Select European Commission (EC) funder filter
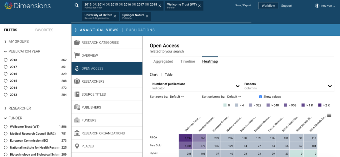The image size is (340, 157). tap(6, 140)
